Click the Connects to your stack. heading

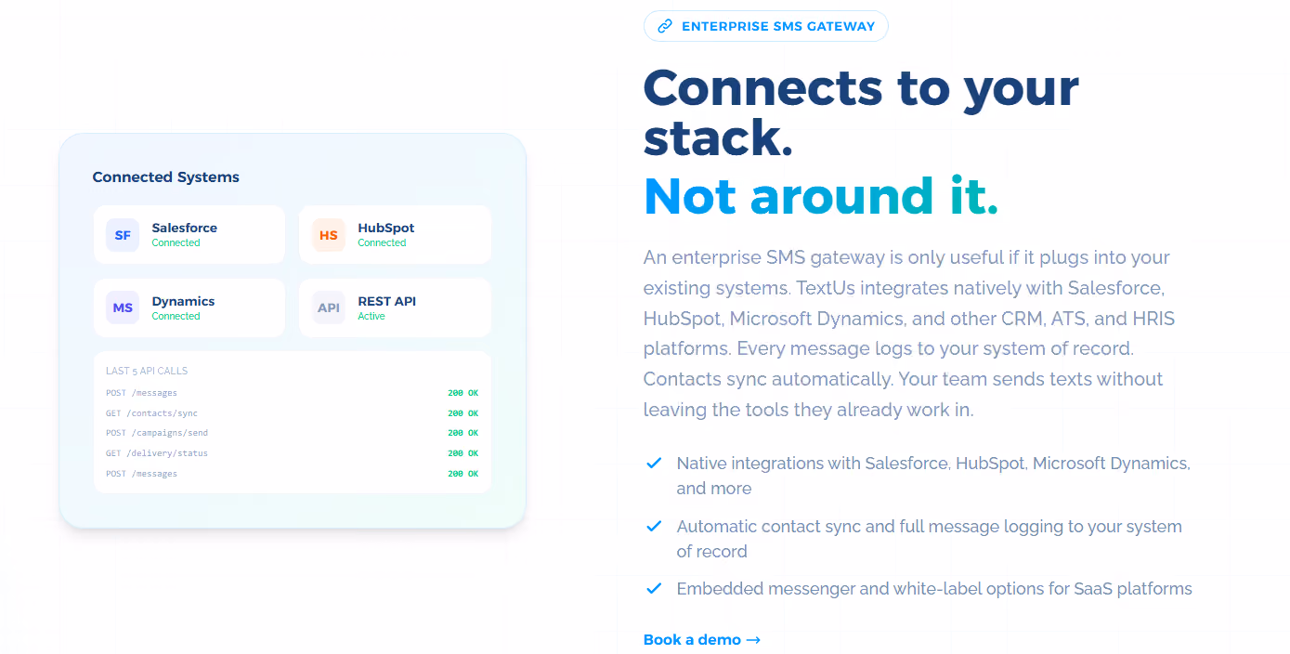click(x=861, y=112)
